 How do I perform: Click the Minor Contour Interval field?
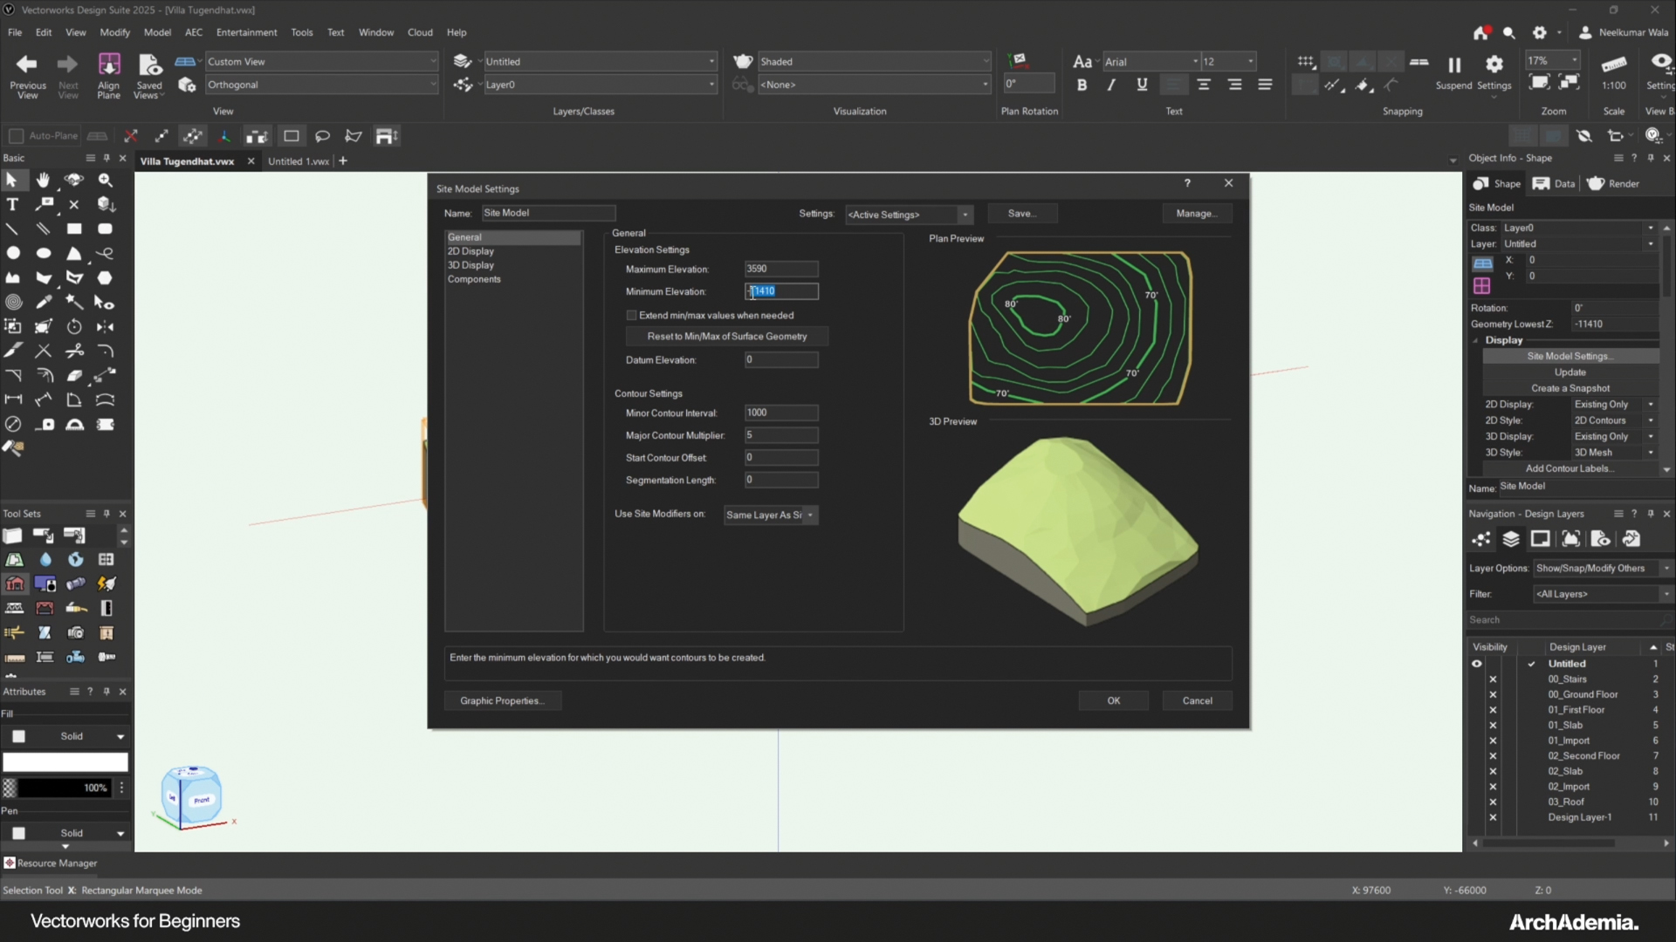tap(780, 413)
